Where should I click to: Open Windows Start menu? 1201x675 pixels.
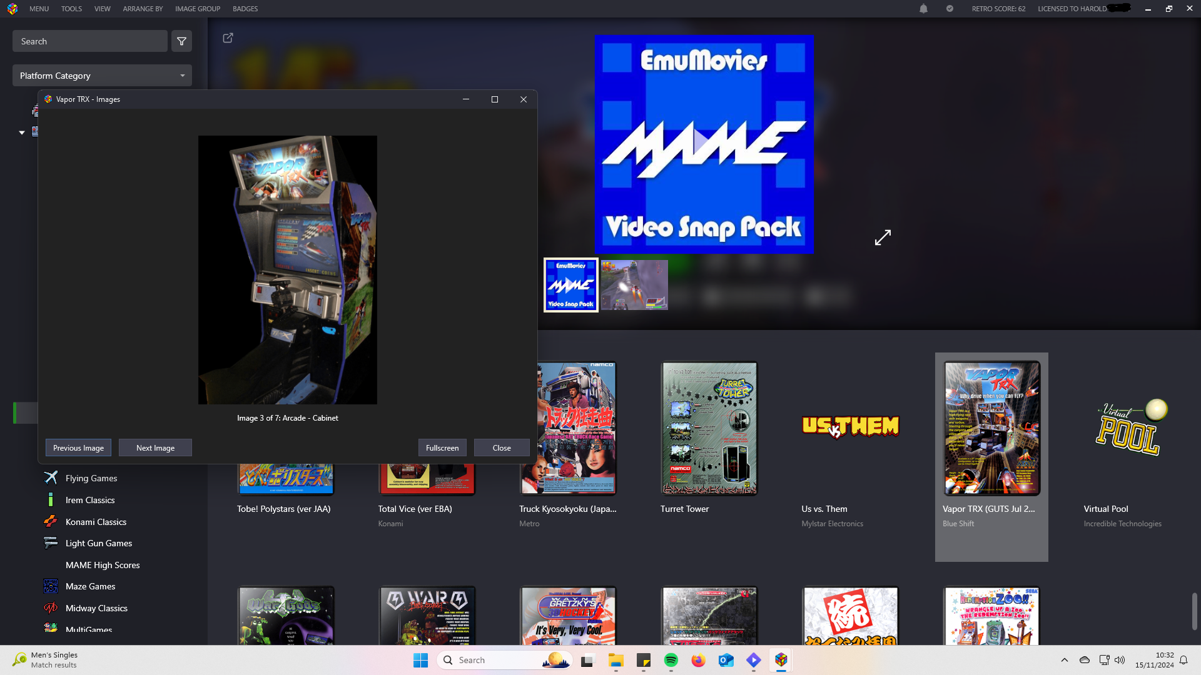click(x=420, y=660)
